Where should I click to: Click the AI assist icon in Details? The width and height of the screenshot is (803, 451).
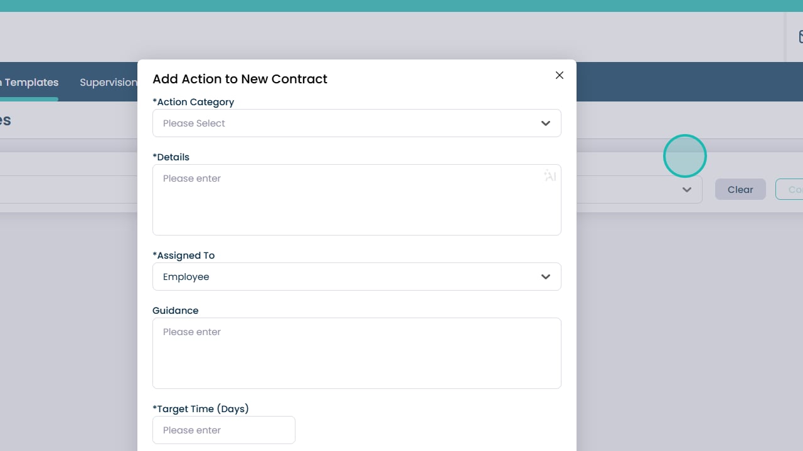550,176
